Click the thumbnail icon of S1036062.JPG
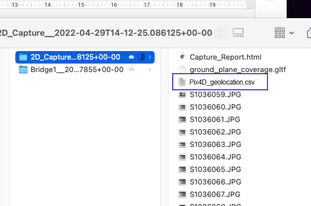 tap(182, 132)
